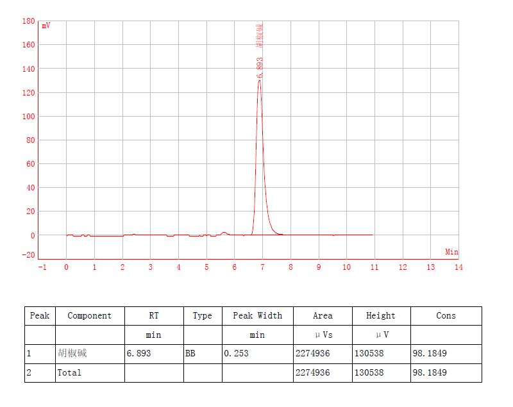Select the Peak column header
The width and height of the screenshot is (513, 407).
(40, 315)
